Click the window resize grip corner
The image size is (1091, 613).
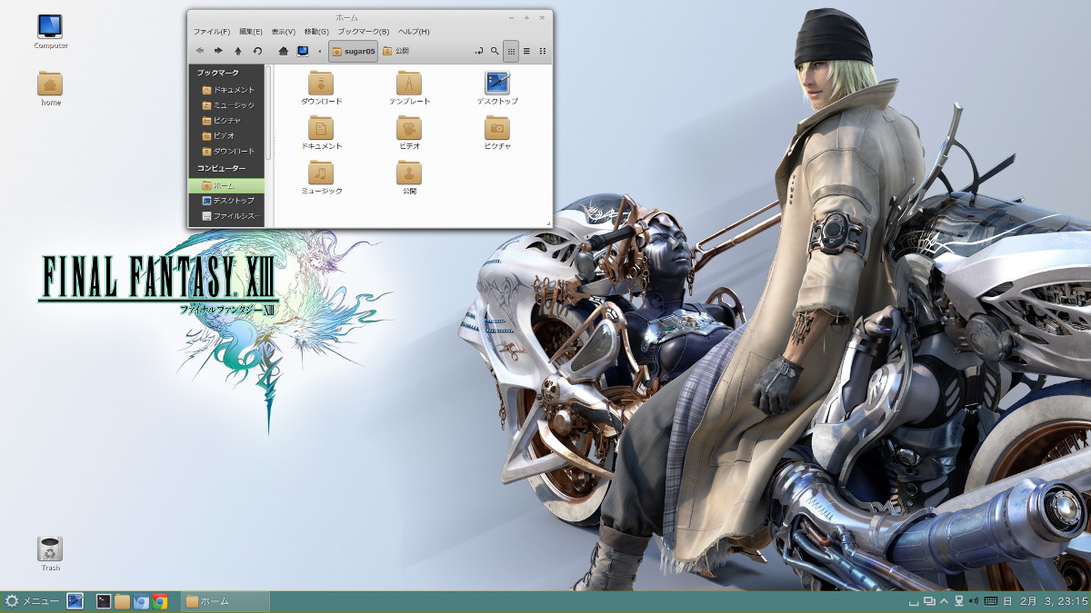(x=548, y=223)
